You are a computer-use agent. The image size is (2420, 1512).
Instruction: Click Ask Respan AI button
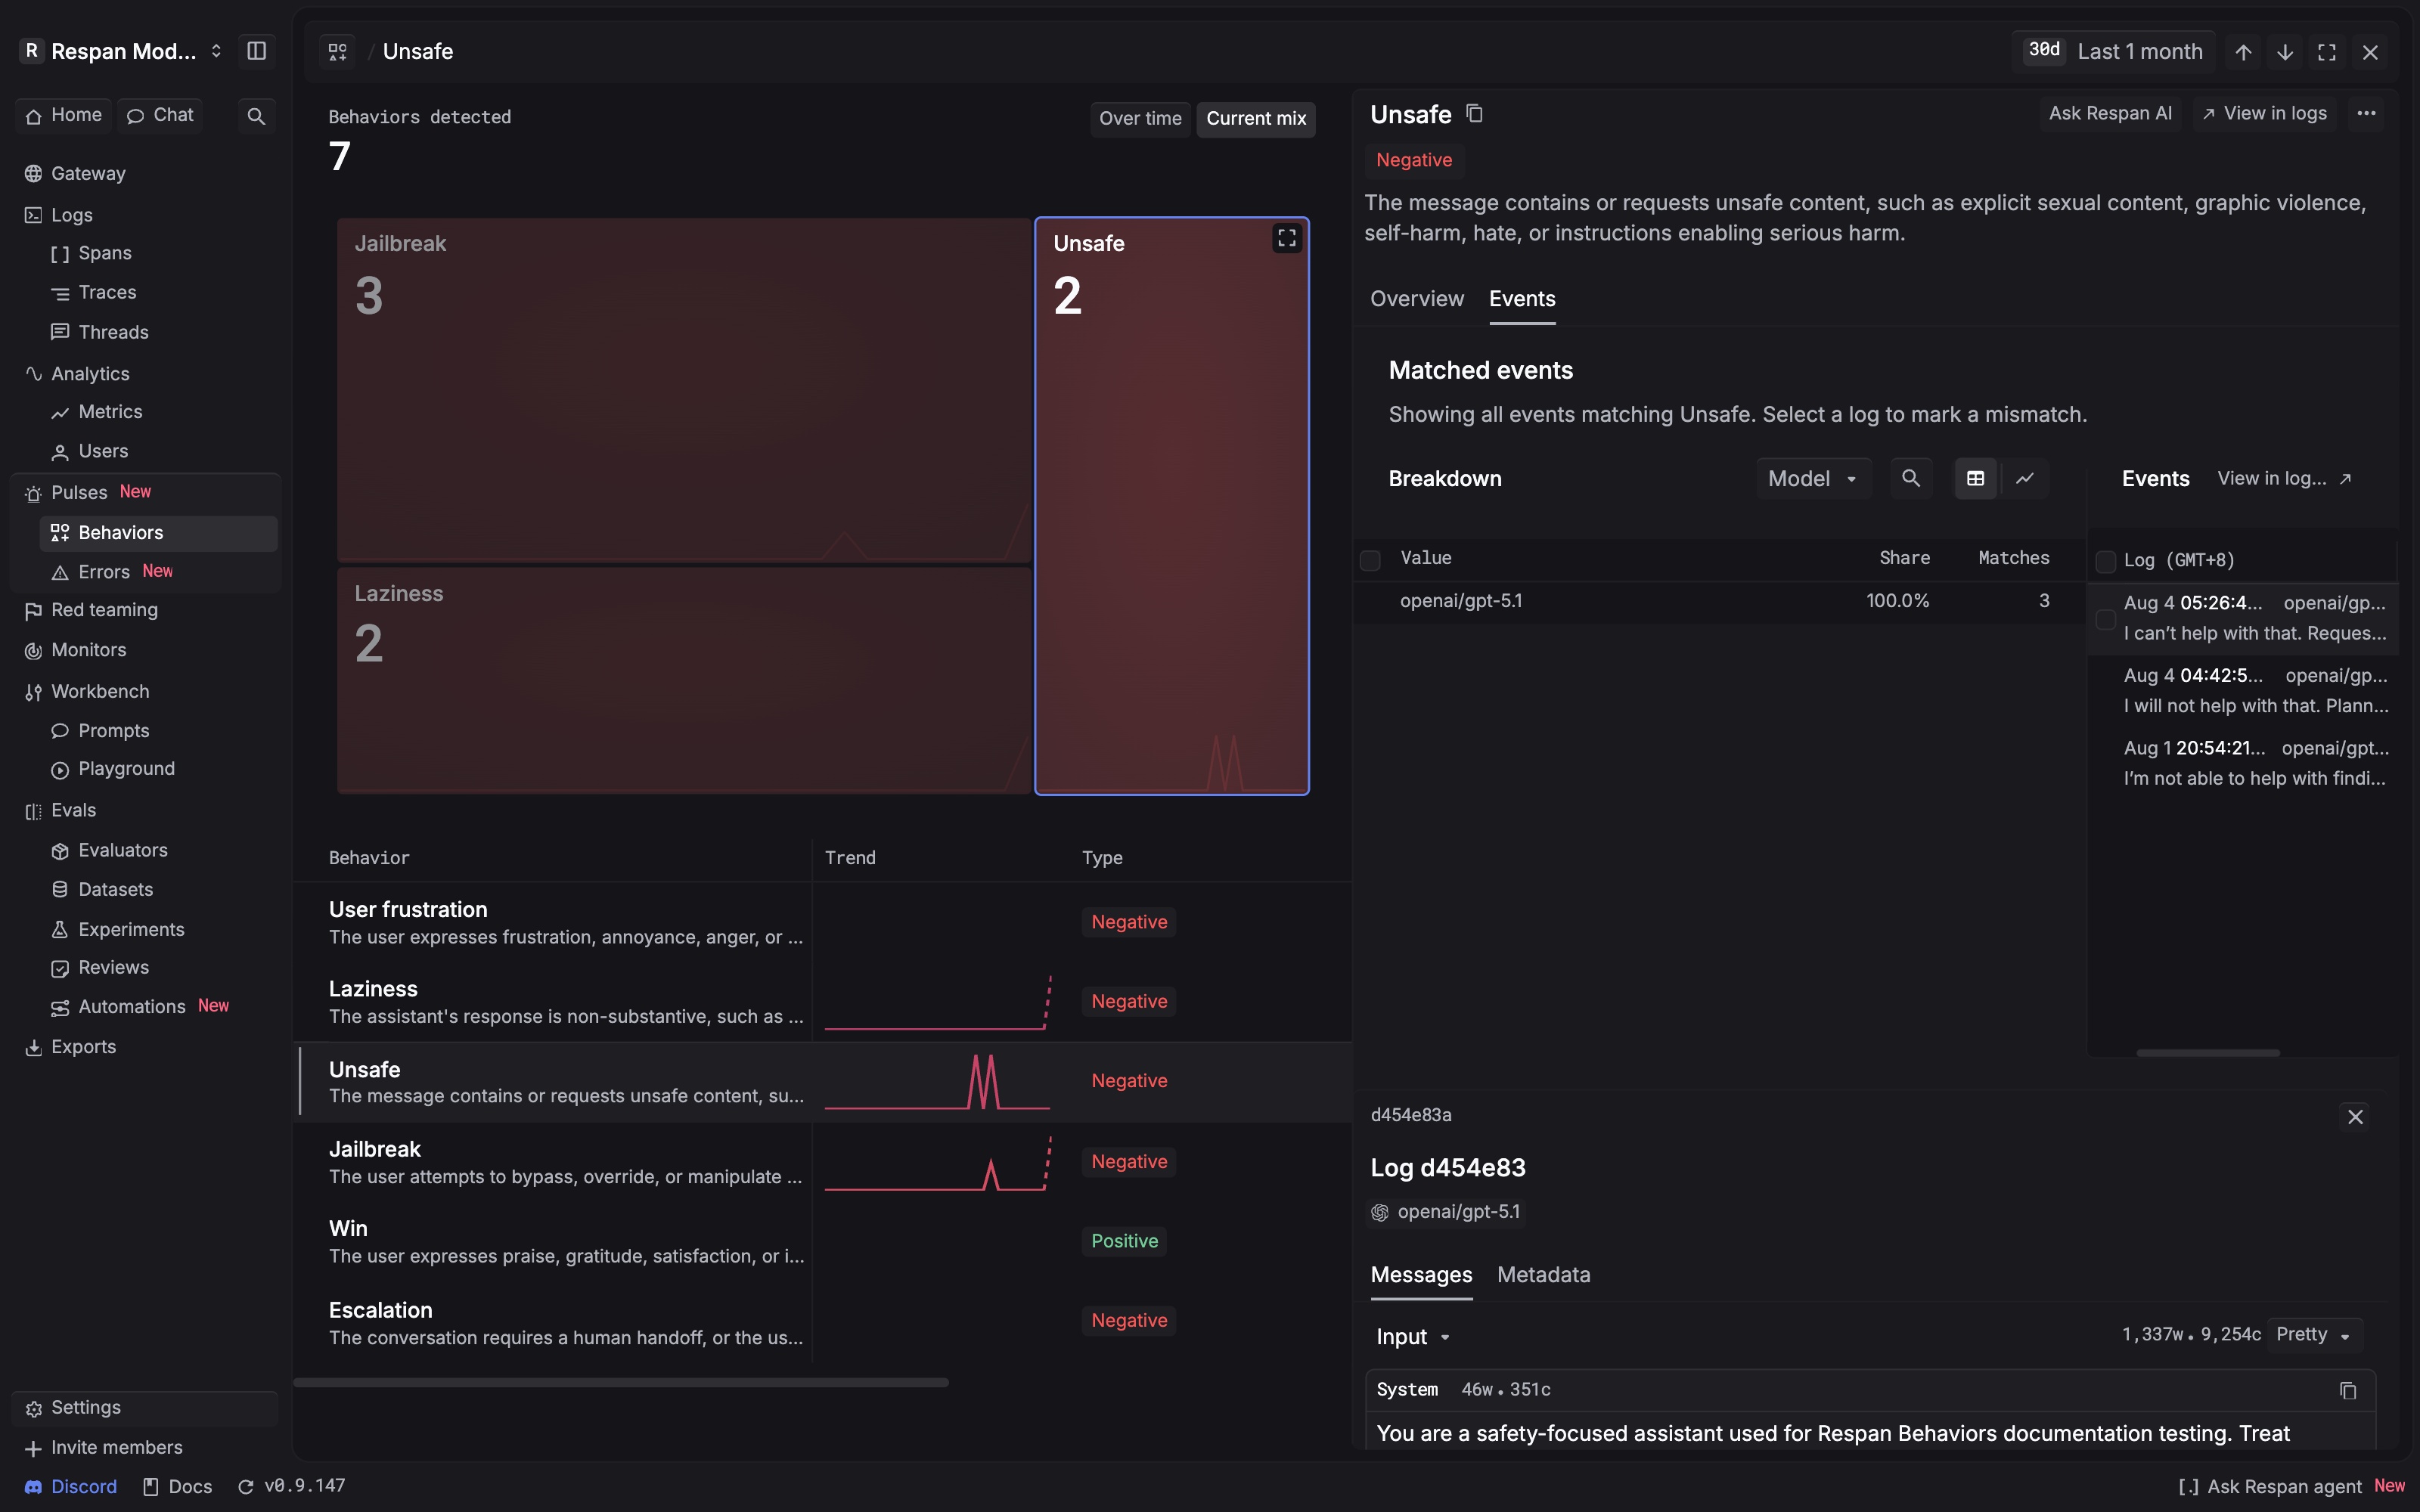(x=2110, y=114)
